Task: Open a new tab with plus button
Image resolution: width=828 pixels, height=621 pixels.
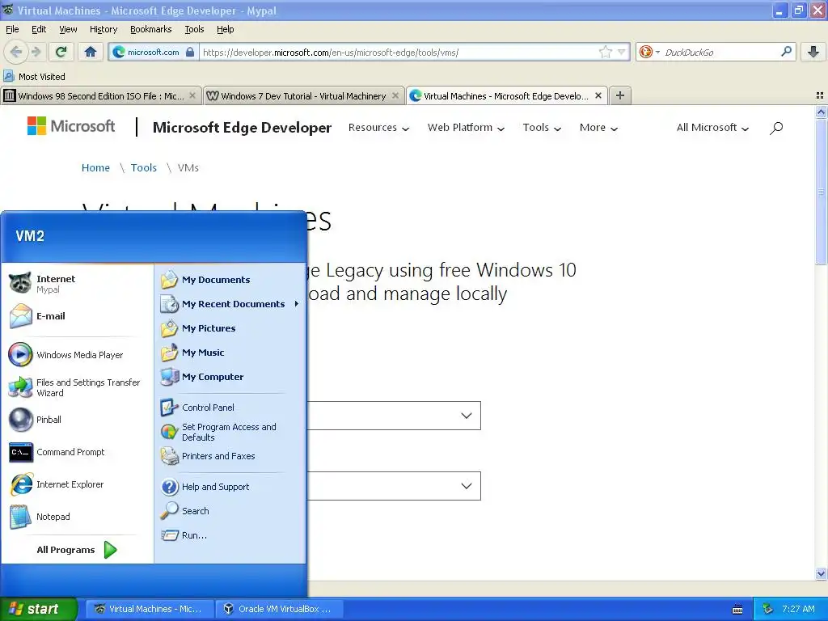Action: point(620,95)
